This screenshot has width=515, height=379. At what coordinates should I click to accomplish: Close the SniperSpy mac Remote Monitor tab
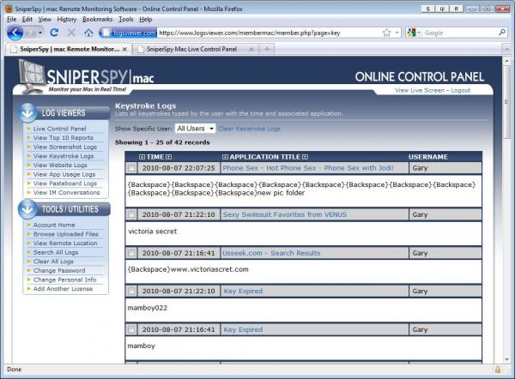[124, 49]
